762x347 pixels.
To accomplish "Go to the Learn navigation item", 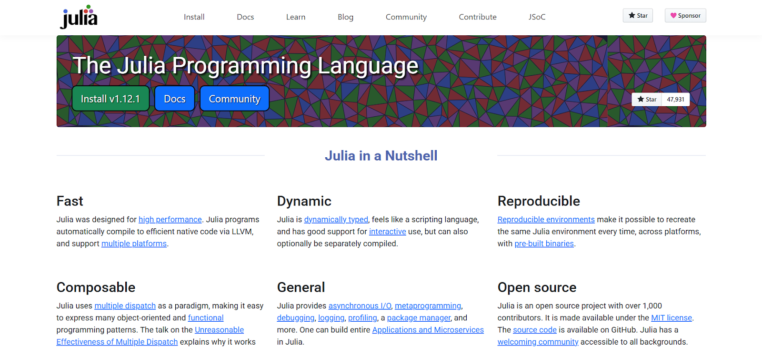I will coord(296,17).
